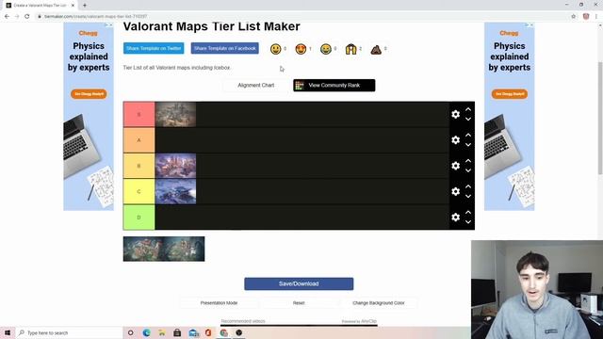This screenshot has width=603, height=339.
Task: Click Change Background Color button
Action: pyautogui.click(x=379, y=303)
